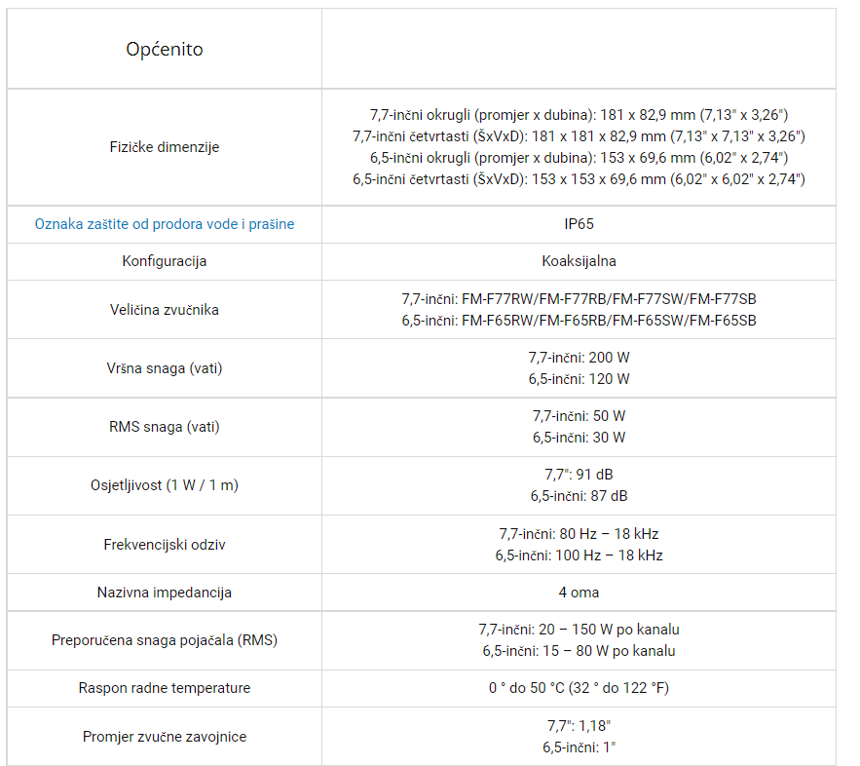Click the Vršna snaga (vati) label
Screen dimensions: 860x766
tap(164, 368)
